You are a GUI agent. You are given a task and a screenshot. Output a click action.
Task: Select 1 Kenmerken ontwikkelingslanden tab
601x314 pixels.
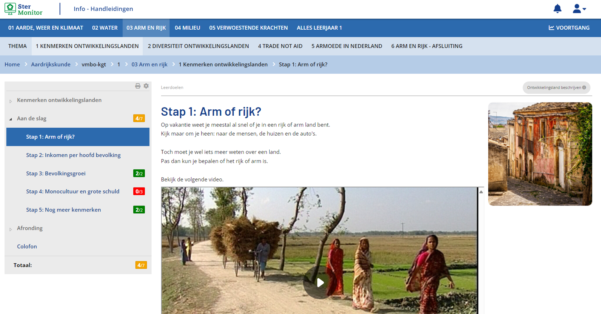point(87,46)
